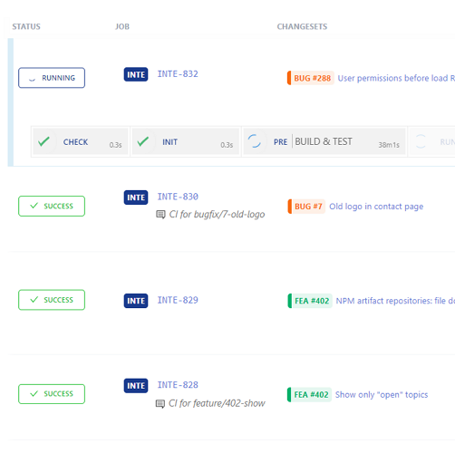Open the INTE-832 job link

[178, 74]
